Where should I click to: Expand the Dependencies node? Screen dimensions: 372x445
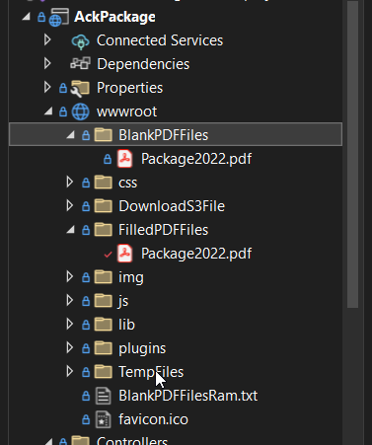coord(47,63)
